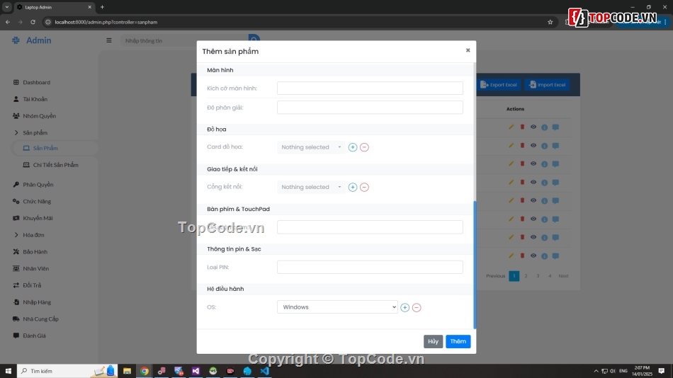
Task: Remove Card đồ họa with minus icon
Action: pyautogui.click(x=364, y=147)
